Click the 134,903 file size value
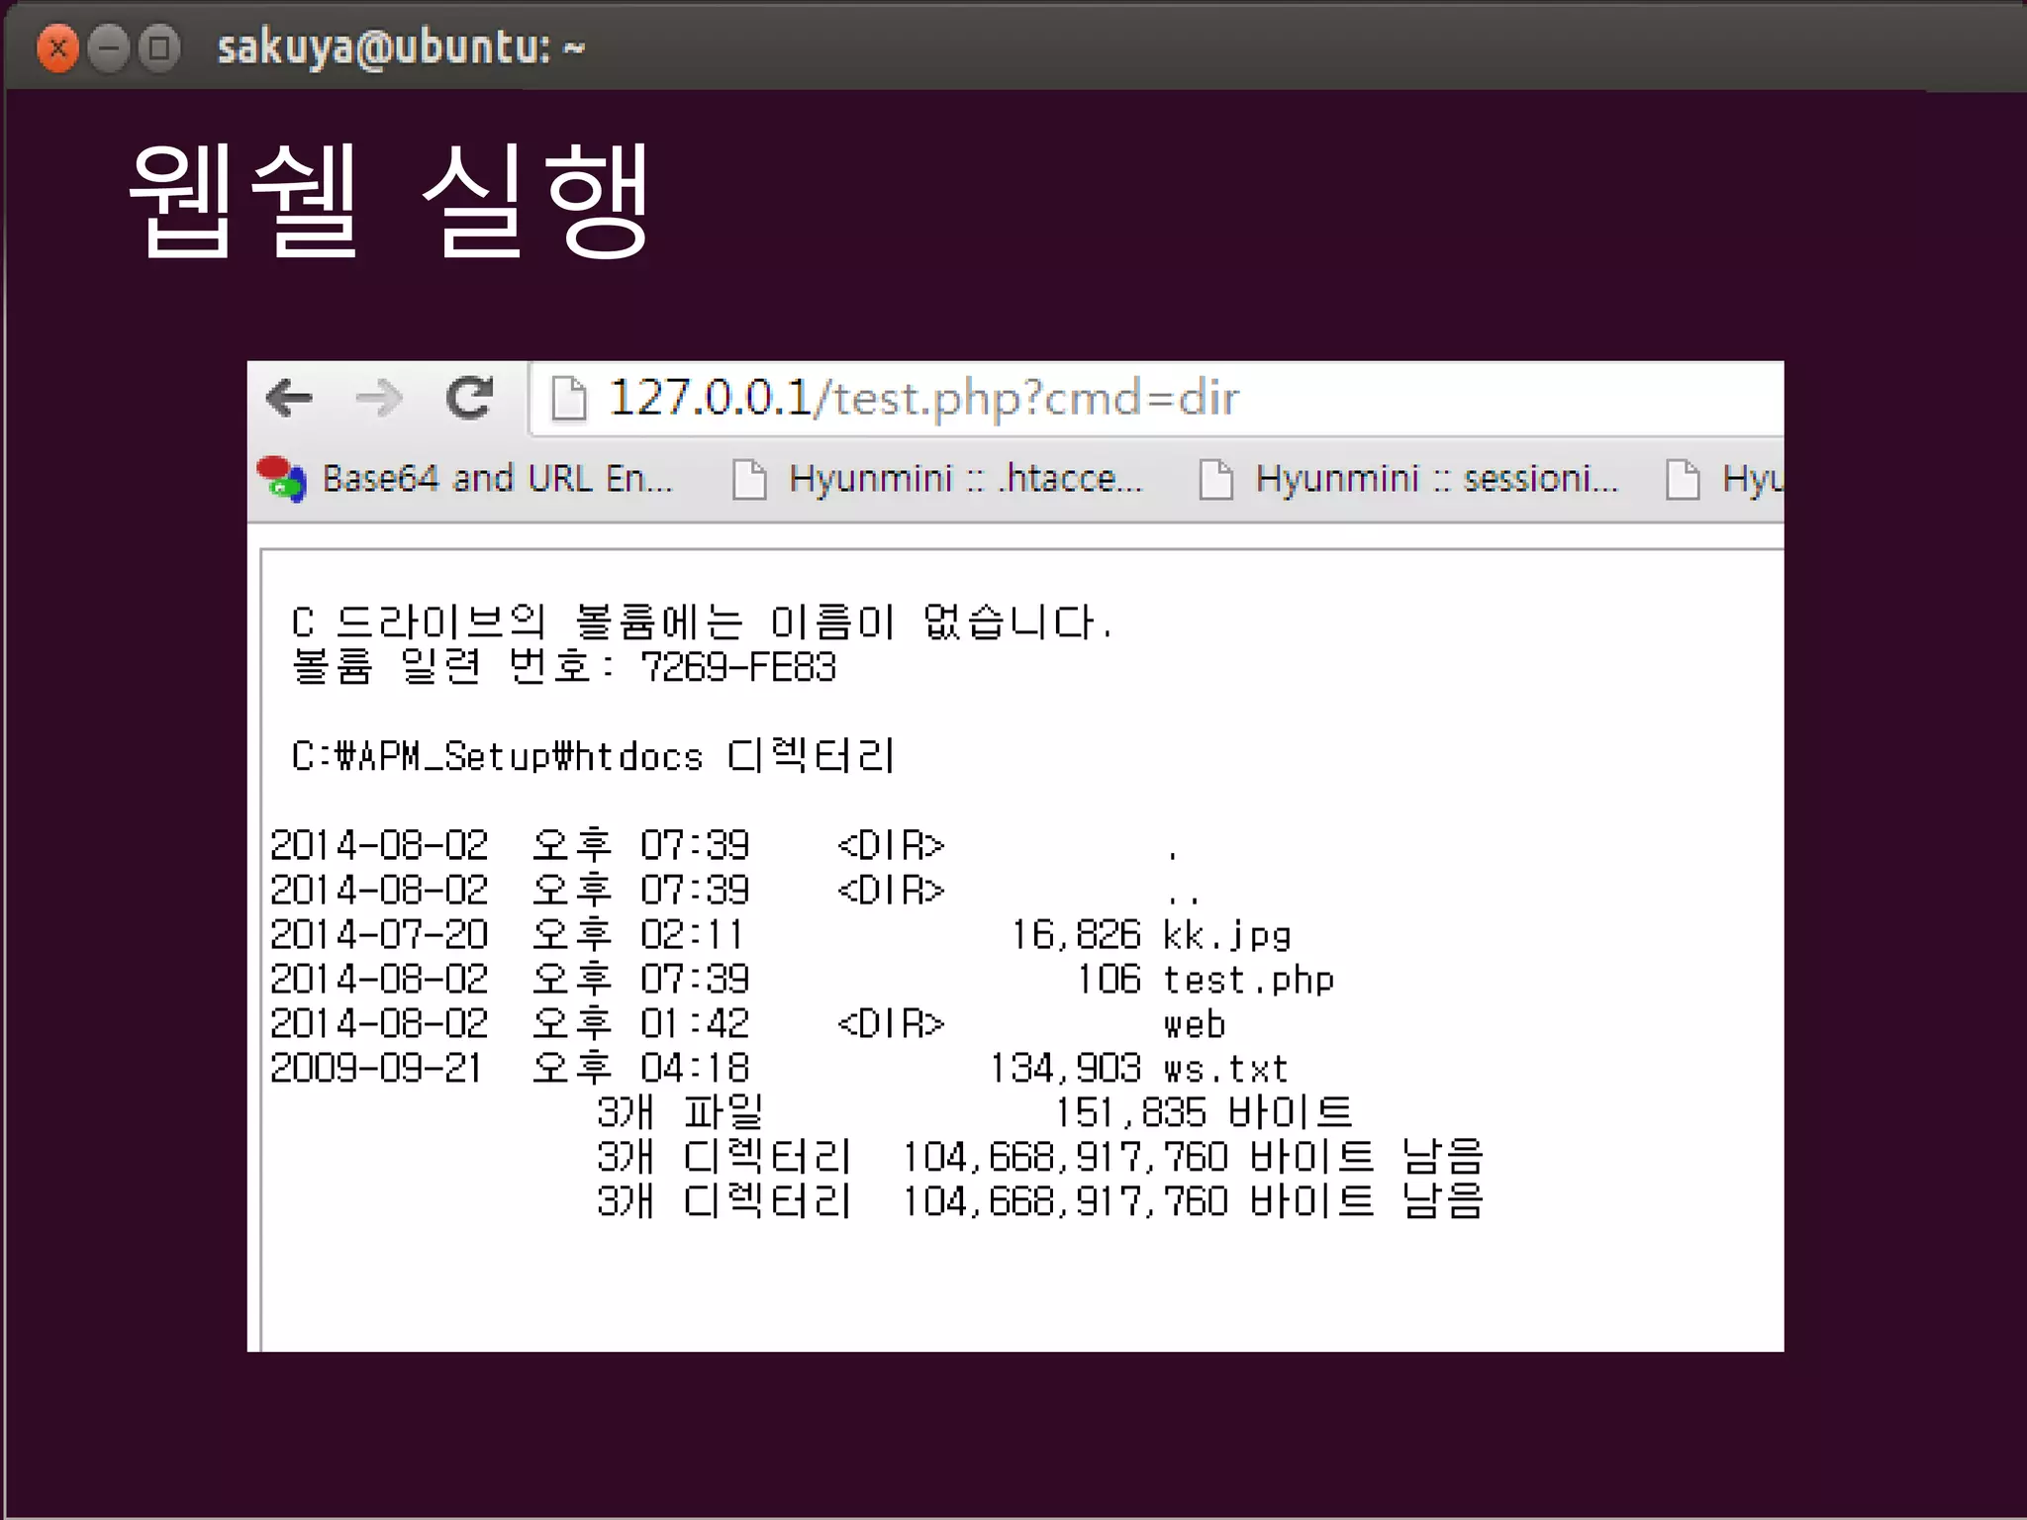 (x=1066, y=1070)
